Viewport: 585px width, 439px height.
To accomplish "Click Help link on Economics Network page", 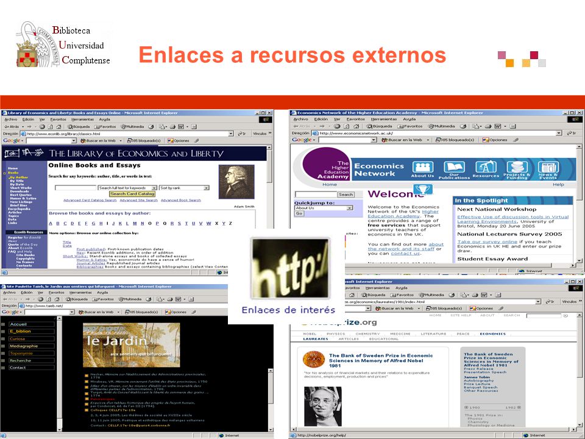I will [x=558, y=185].
